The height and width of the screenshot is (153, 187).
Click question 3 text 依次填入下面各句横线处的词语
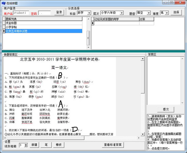28,130
